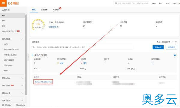Select 概览 in the left sidebar
Viewport: 180px width, 108px height.
[x=12, y=16]
